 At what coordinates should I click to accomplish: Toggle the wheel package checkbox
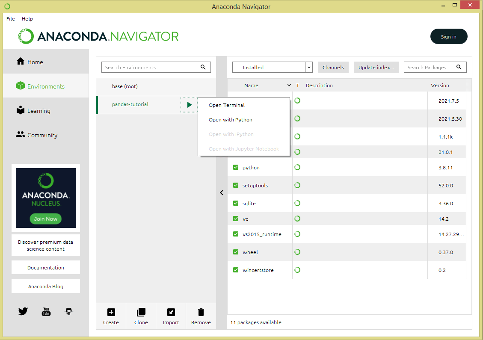coord(236,252)
